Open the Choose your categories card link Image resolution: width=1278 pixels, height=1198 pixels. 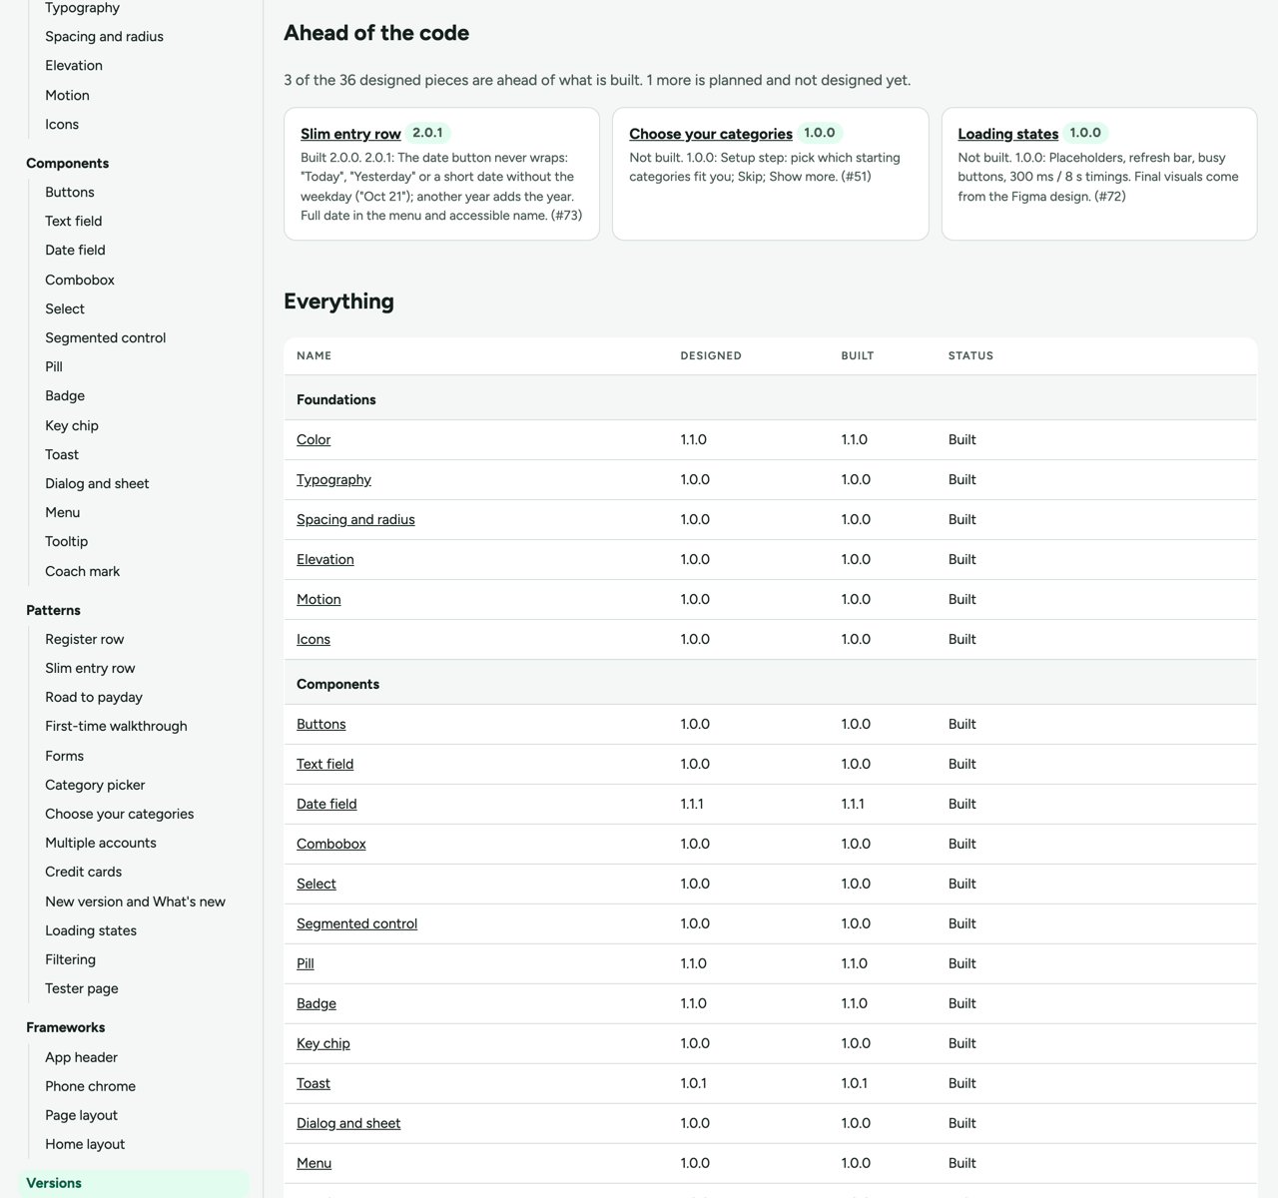(x=711, y=134)
